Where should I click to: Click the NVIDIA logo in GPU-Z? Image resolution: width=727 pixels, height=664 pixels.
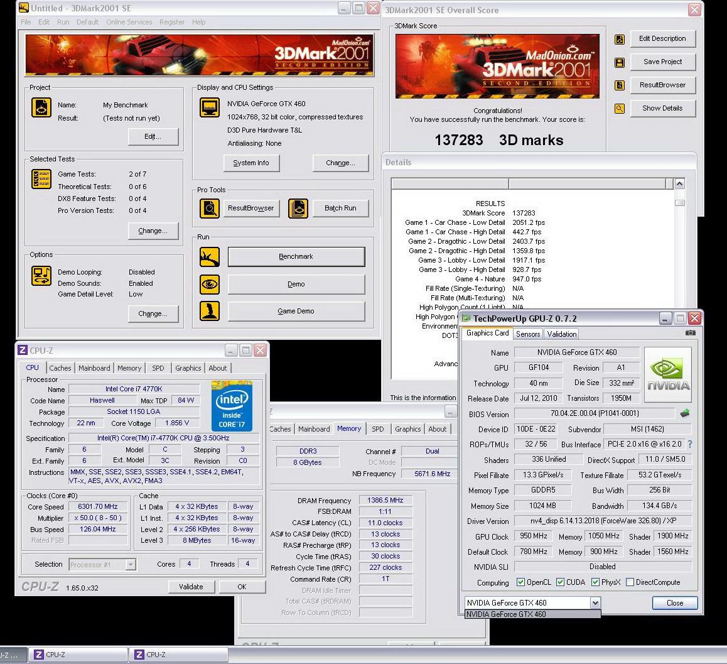[x=668, y=374]
